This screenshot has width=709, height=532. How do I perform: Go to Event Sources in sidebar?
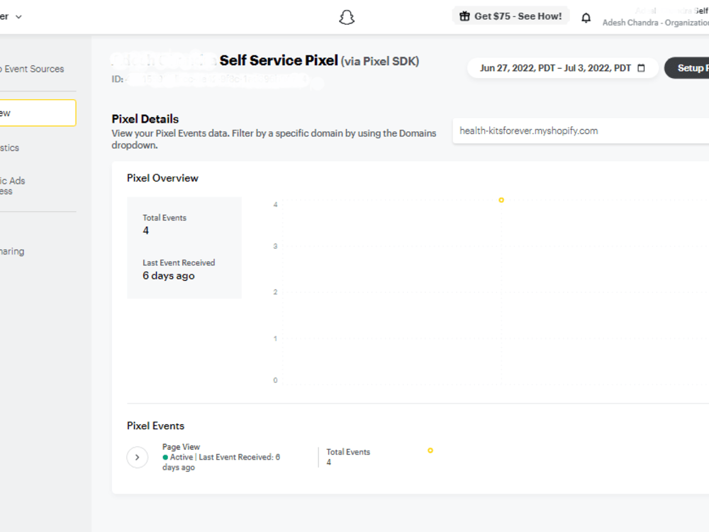[x=32, y=69]
